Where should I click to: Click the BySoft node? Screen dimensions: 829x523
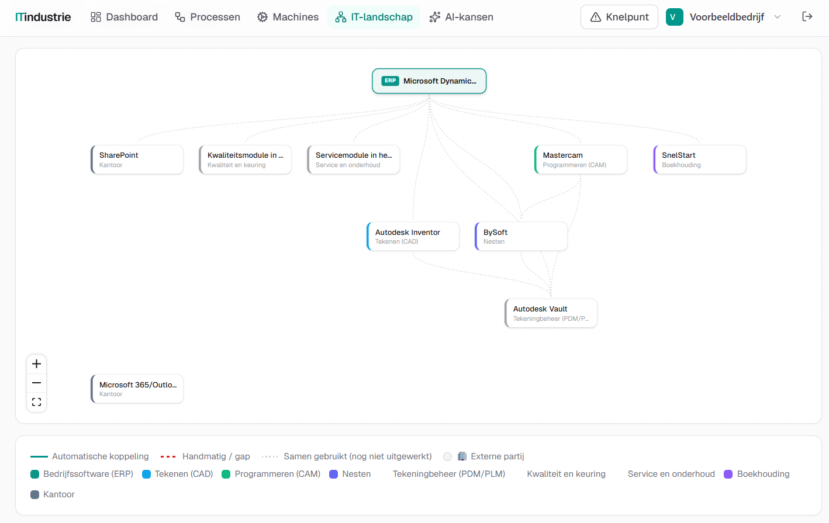click(x=521, y=236)
